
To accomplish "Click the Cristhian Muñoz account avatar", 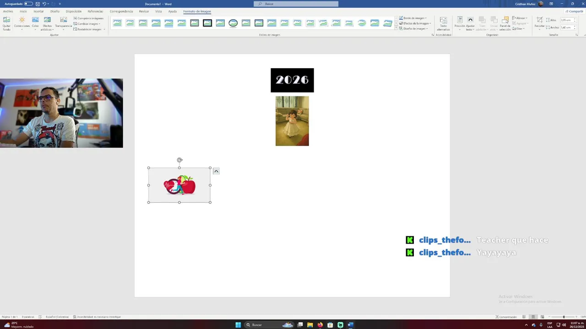I will (x=541, y=4).
